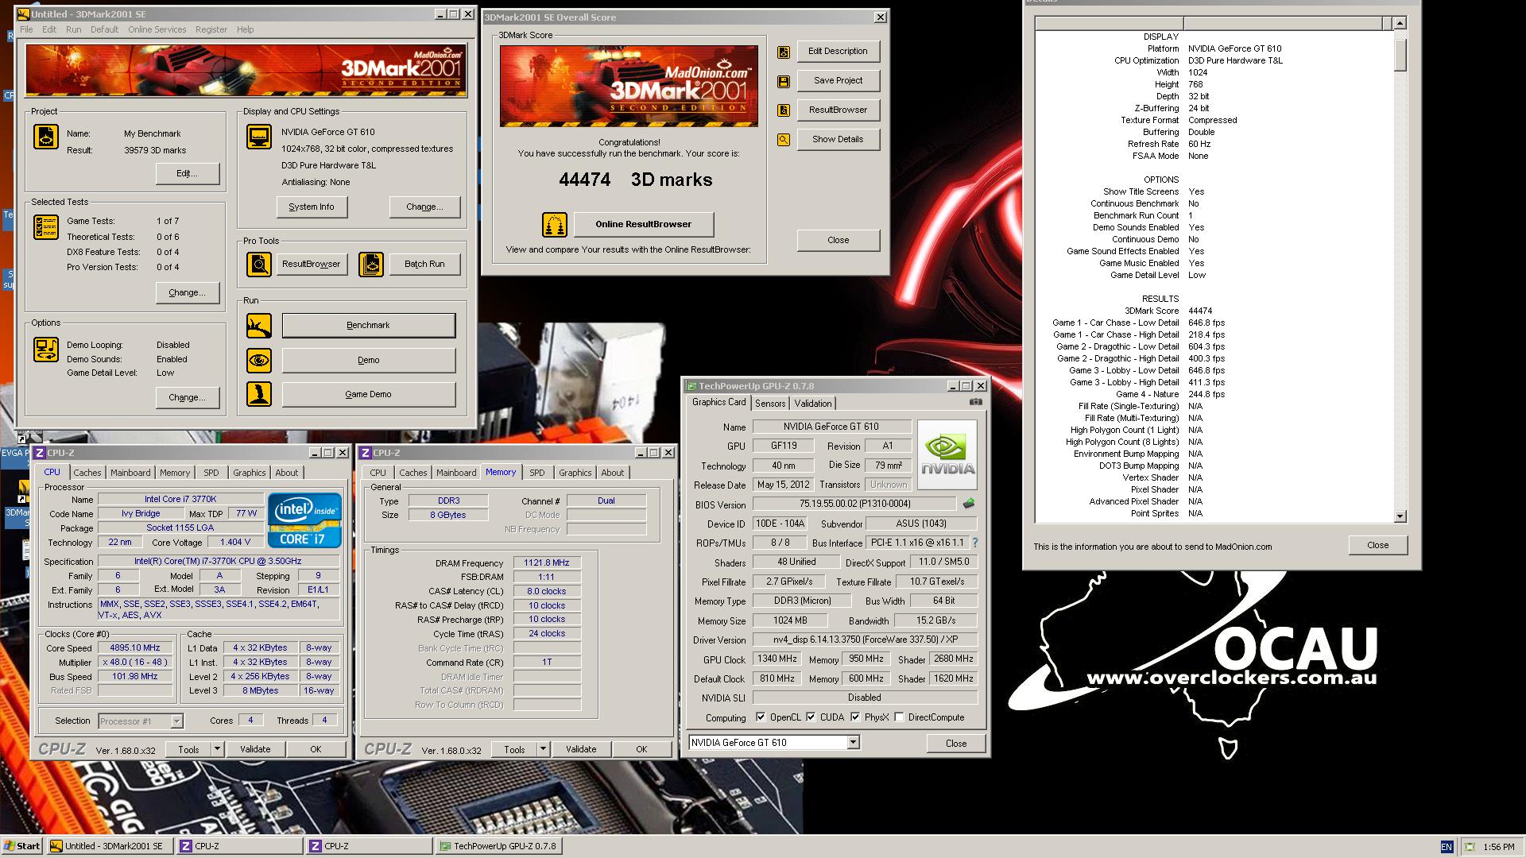1526x858 pixels.
Task: Click the Batch Run icon in Pro Tools
Action: pyautogui.click(x=371, y=264)
